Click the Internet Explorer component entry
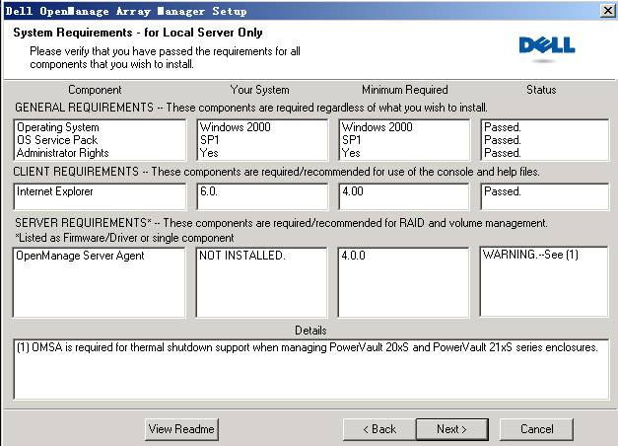The height and width of the screenshot is (446, 618). (55, 191)
